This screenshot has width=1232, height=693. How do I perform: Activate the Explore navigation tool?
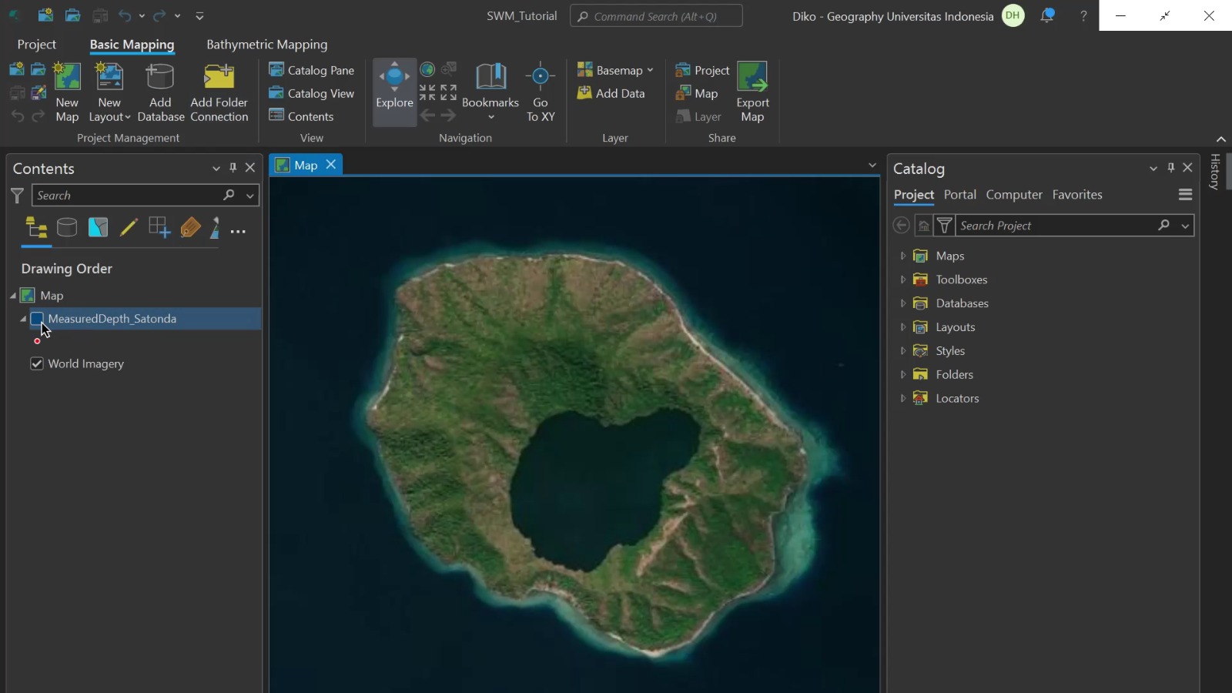click(x=395, y=92)
